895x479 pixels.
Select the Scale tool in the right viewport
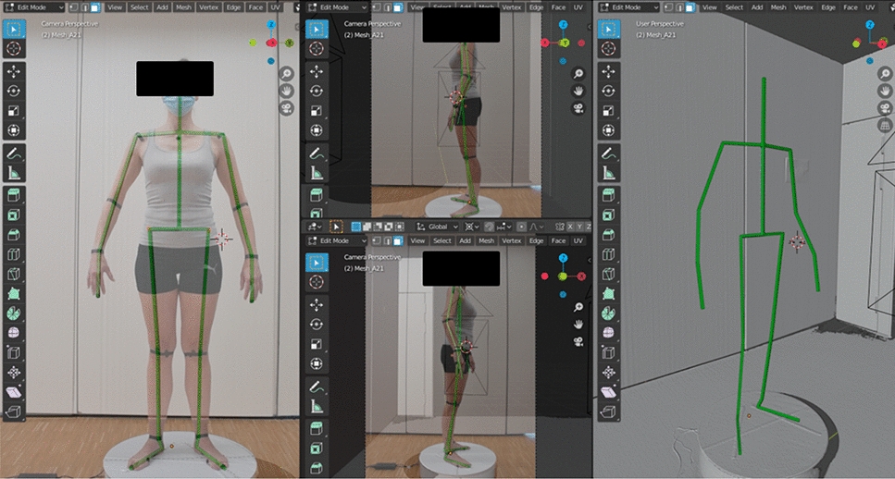[609, 111]
